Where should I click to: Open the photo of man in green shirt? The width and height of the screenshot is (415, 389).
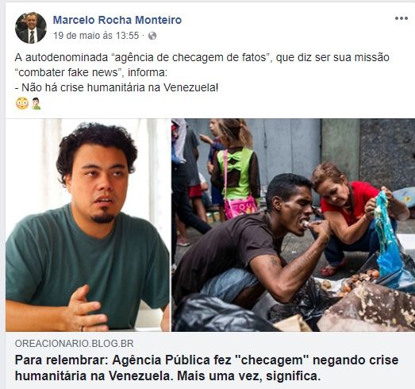click(87, 225)
